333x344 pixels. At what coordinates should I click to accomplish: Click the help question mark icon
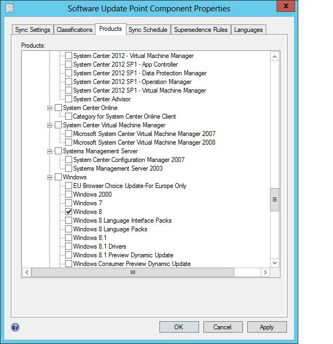(x=15, y=327)
